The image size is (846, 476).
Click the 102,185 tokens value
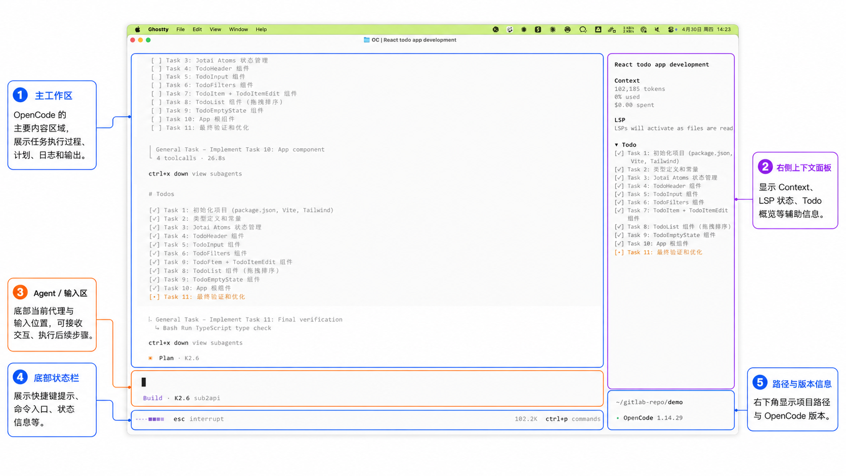coord(640,89)
